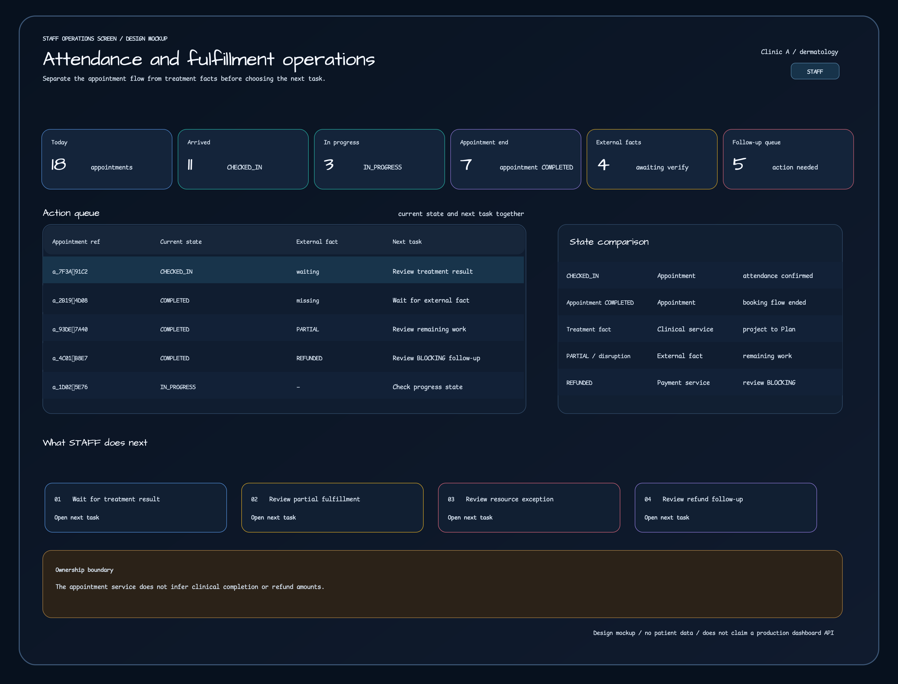Click the CHECKED_IN state in Action queue
This screenshot has height=684, width=898.
tap(176, 271)
